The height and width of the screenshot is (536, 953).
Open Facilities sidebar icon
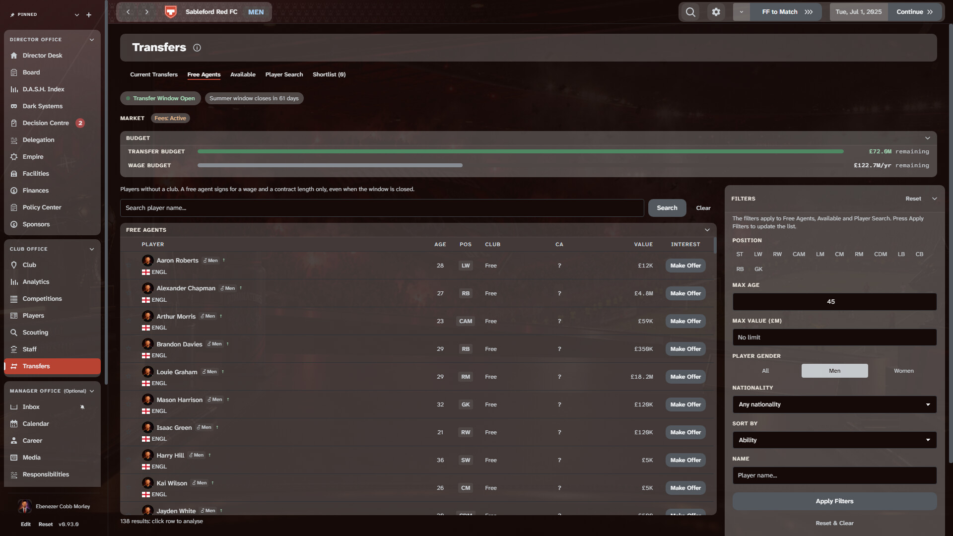click(x=14, y=174)
